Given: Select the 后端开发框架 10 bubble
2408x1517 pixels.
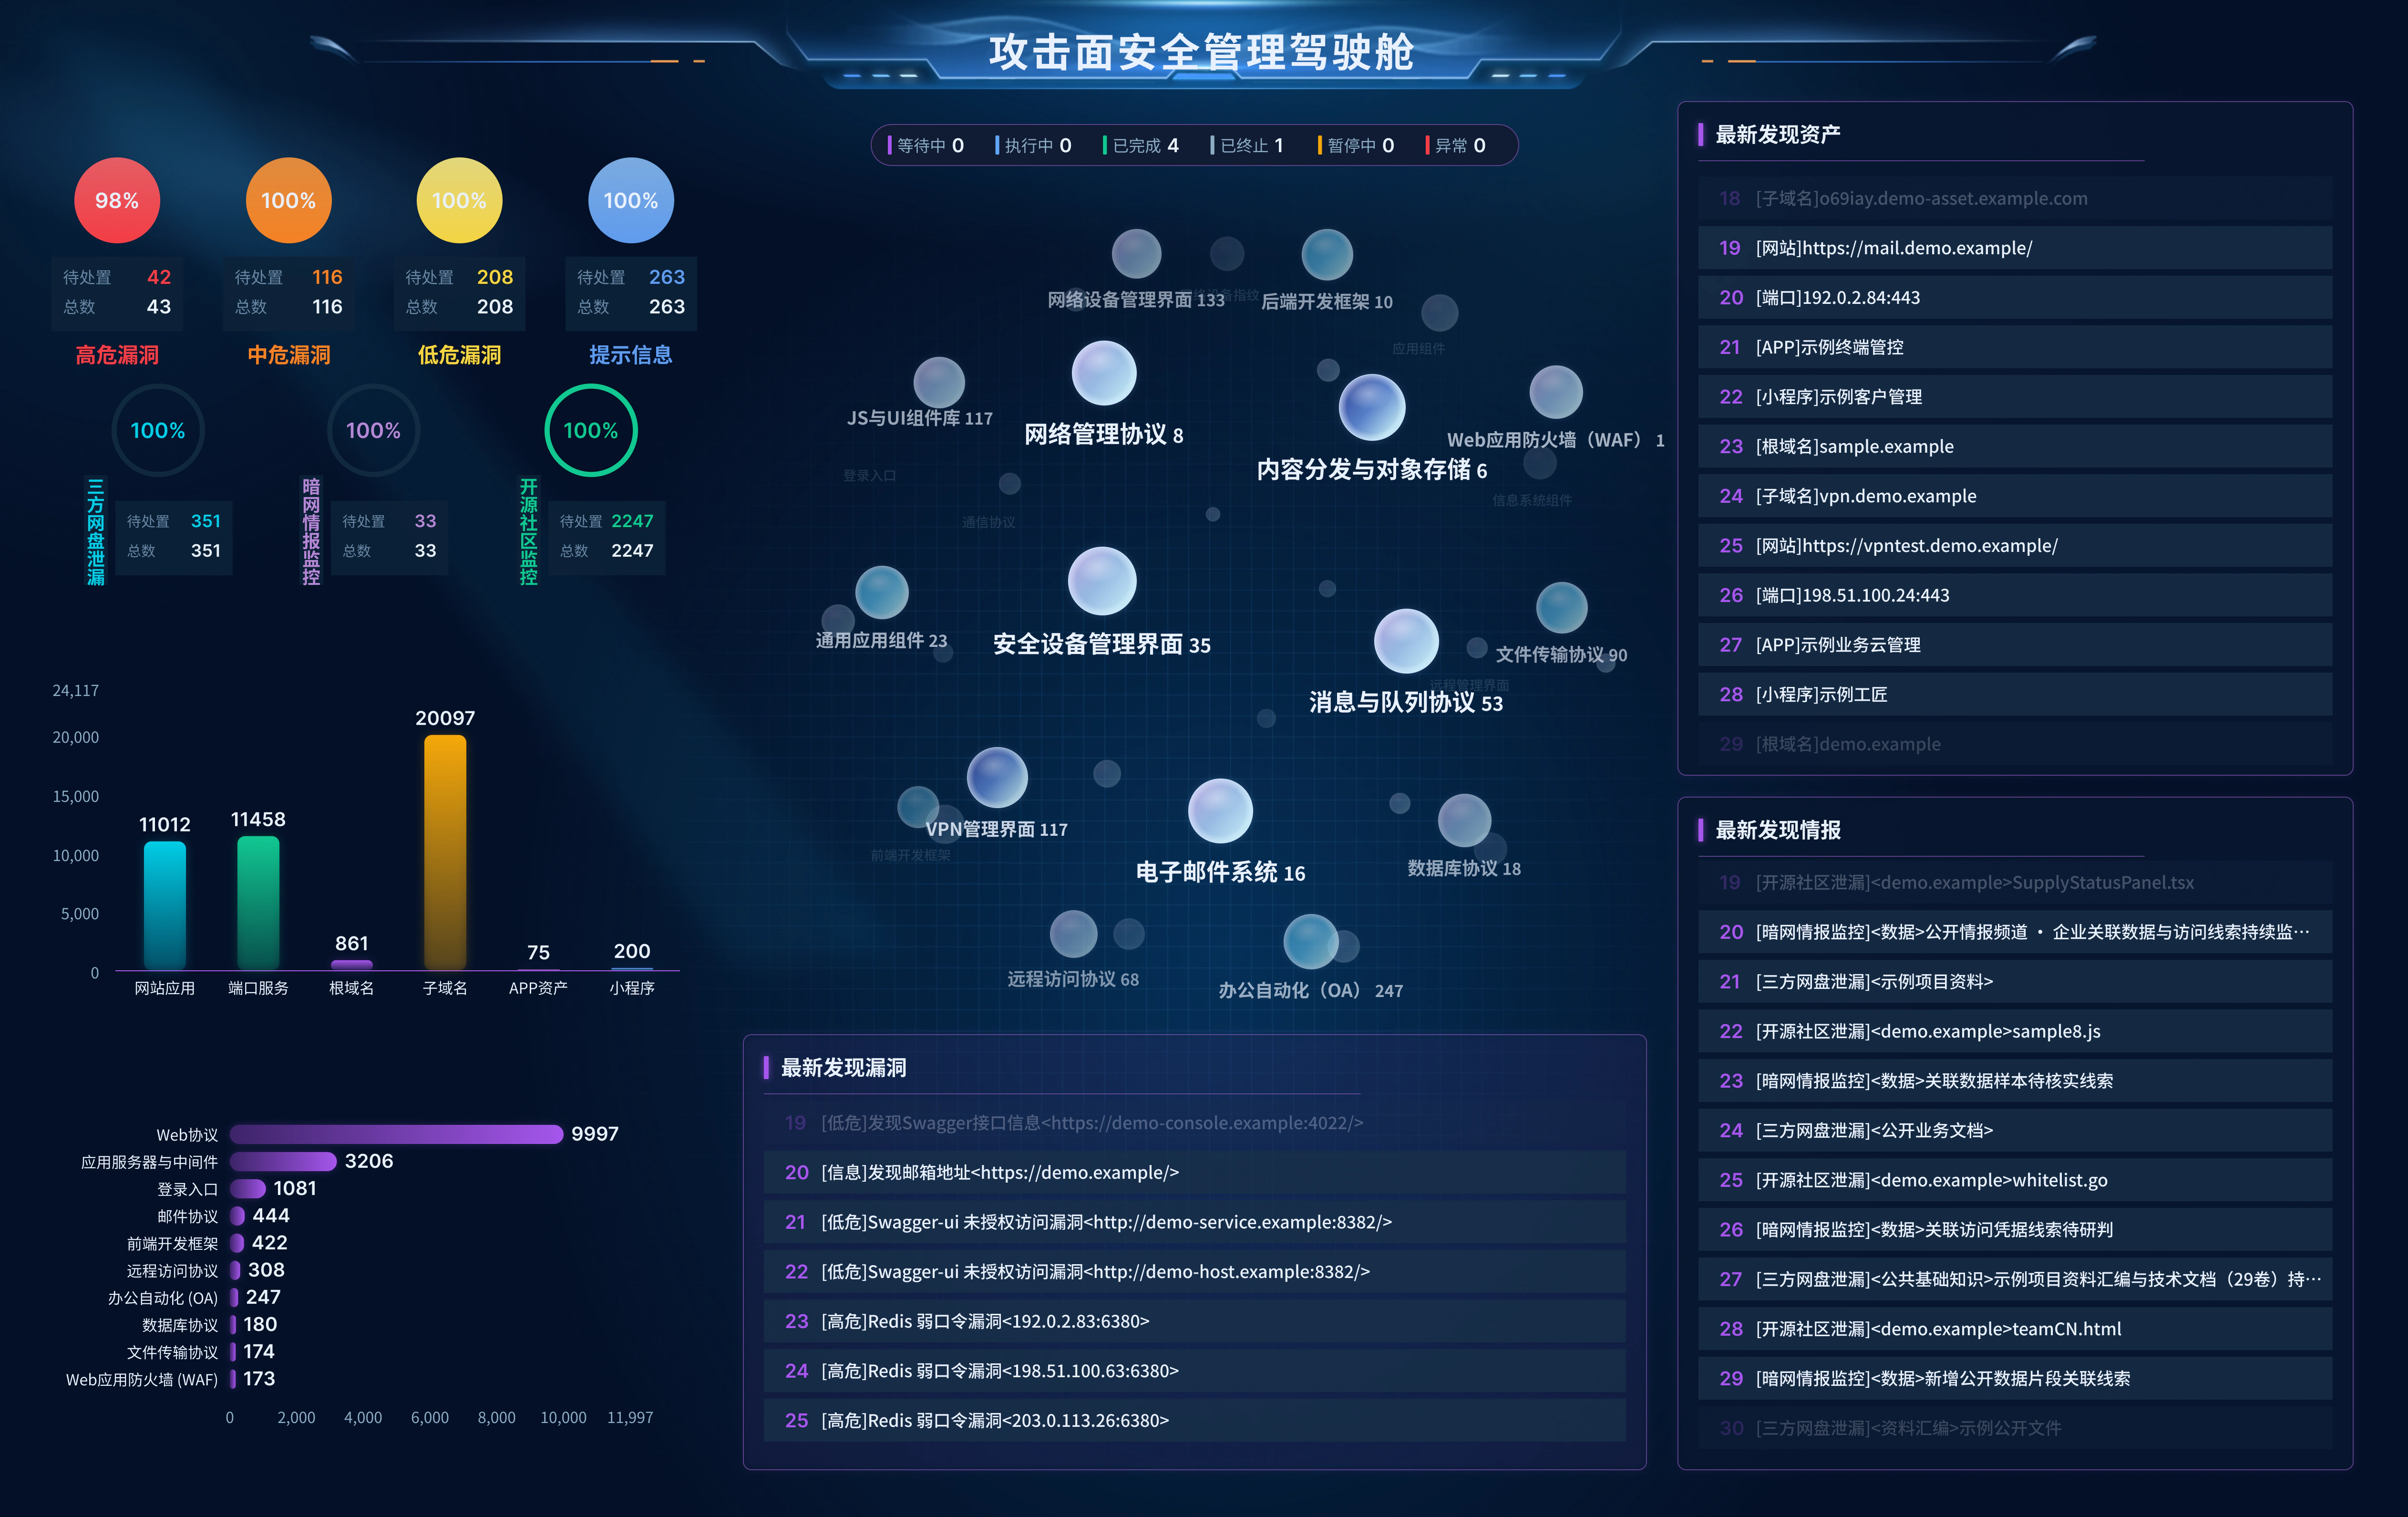Looking at the screenshot, I should pos(1327,254).
